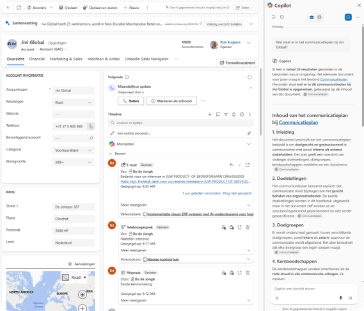Screen dimensions: 364x311
Task: Select the Overzicht tab
Action: coord(15,59)
